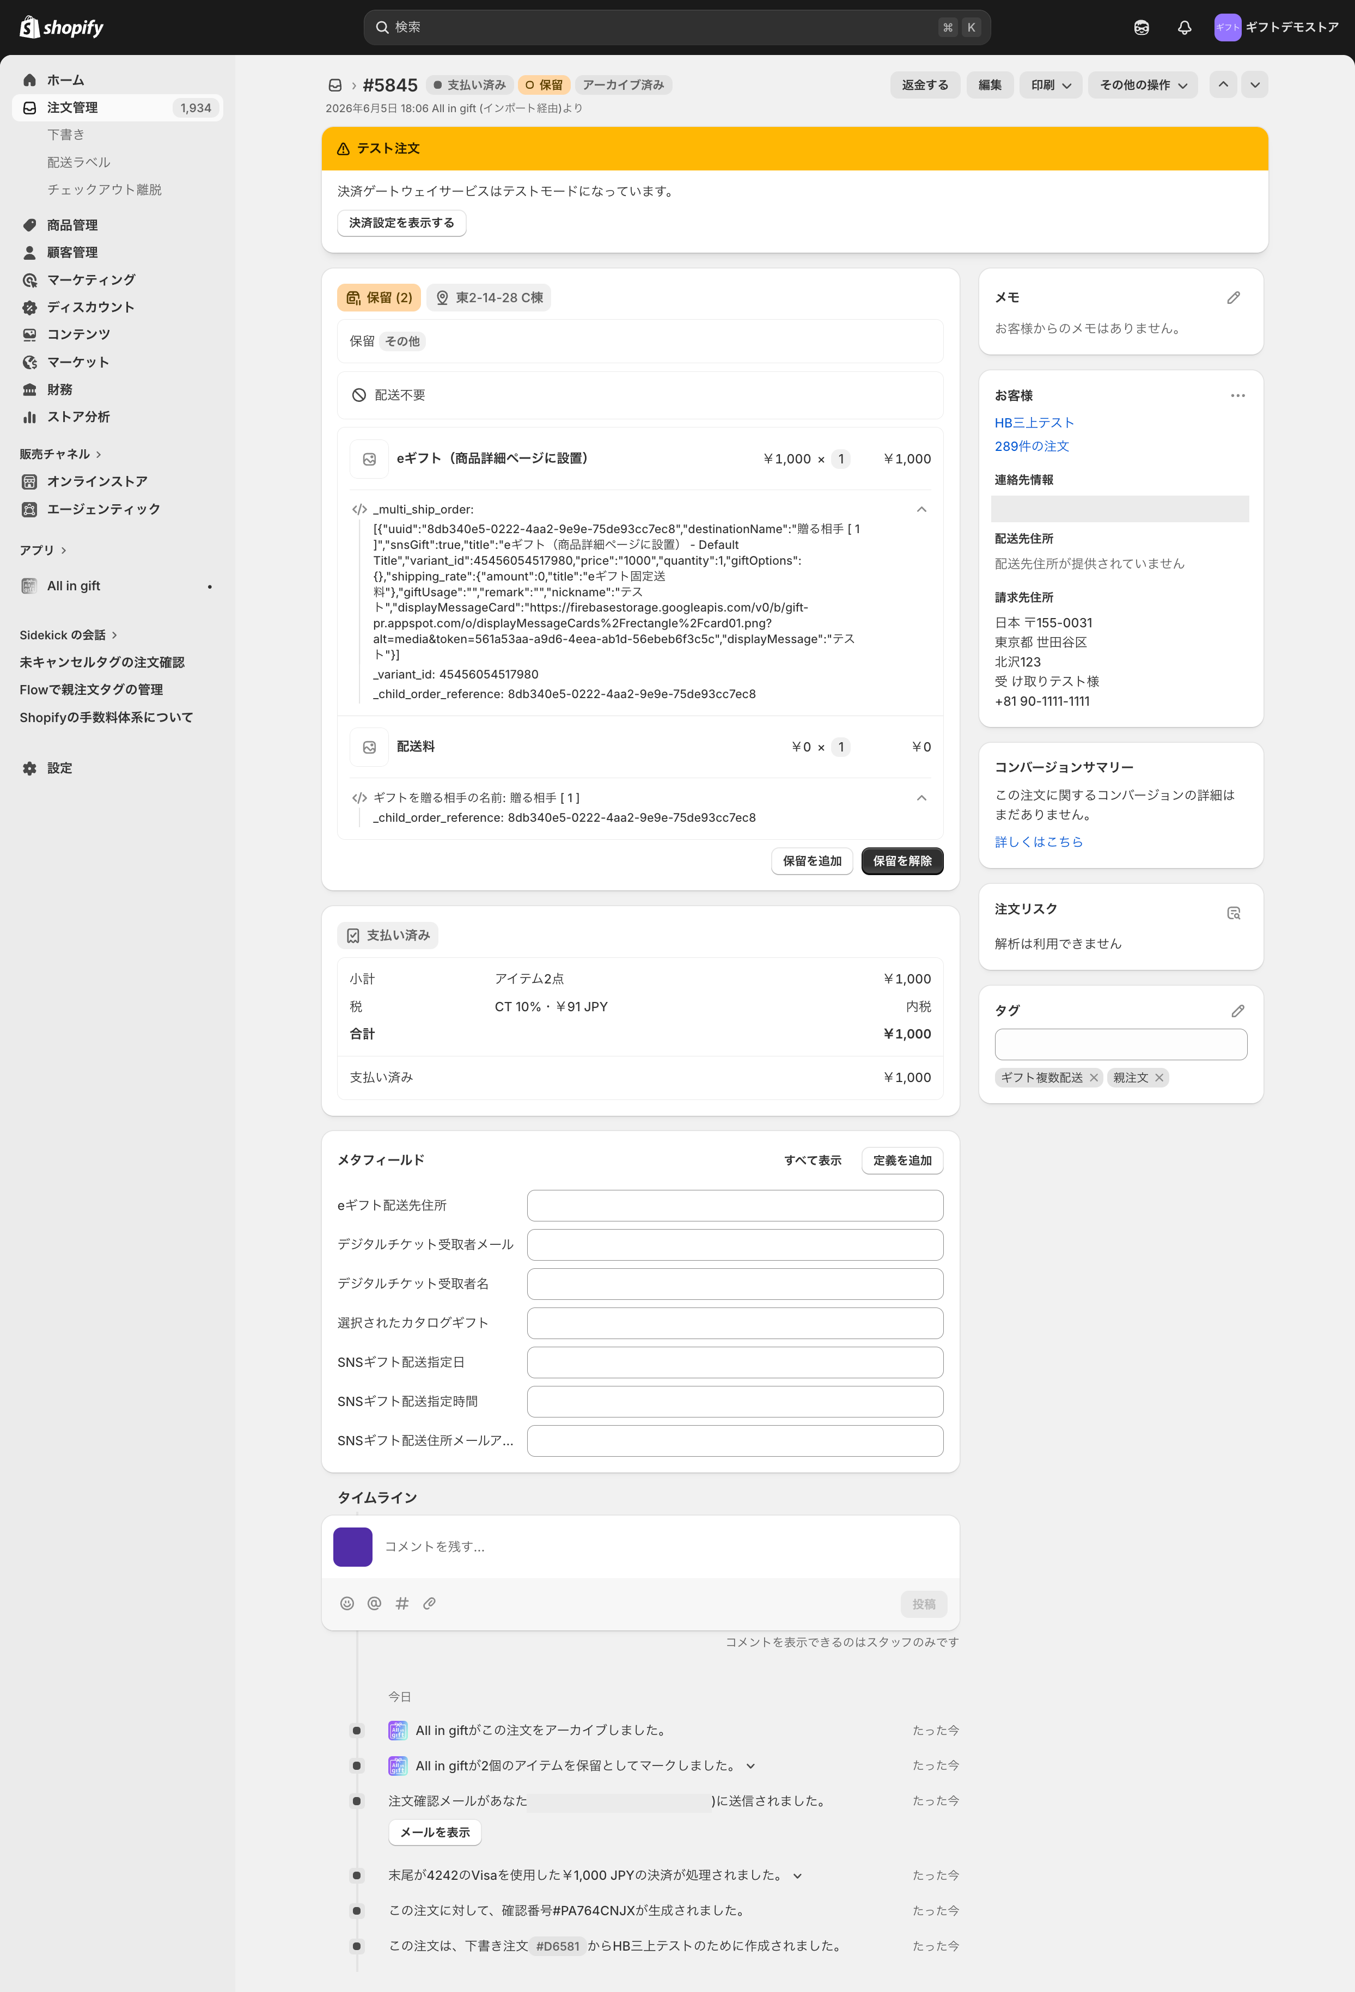Open 配送ラベル in the sidebar
Viewport: 1355px width, 1992px height.
[79, 162]
